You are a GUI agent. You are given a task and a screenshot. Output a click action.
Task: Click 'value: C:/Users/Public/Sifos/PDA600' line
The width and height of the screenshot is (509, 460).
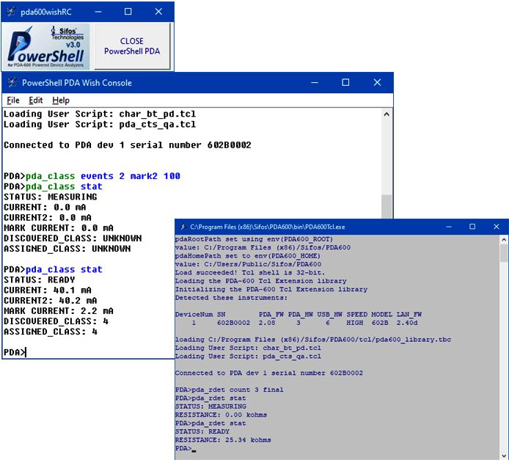point(248,264)
